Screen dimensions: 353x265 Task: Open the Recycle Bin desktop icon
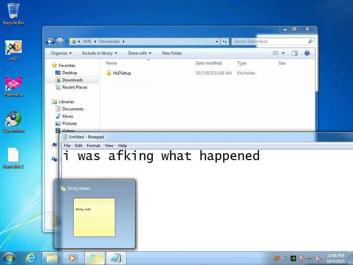pyautogui.click(x=13, y=14)
